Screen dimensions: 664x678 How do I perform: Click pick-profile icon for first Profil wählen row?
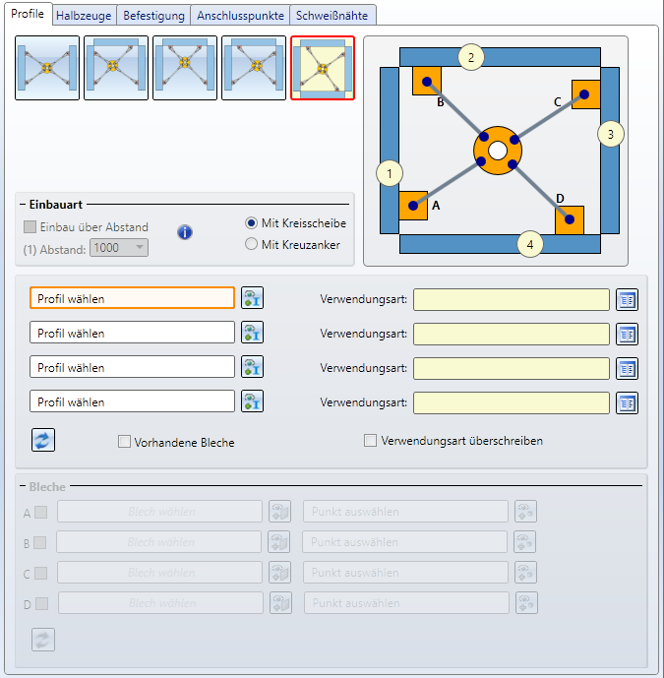pos(253,298)
